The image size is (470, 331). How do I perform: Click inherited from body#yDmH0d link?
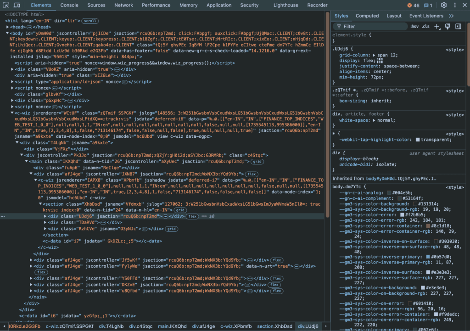[401, 179]
